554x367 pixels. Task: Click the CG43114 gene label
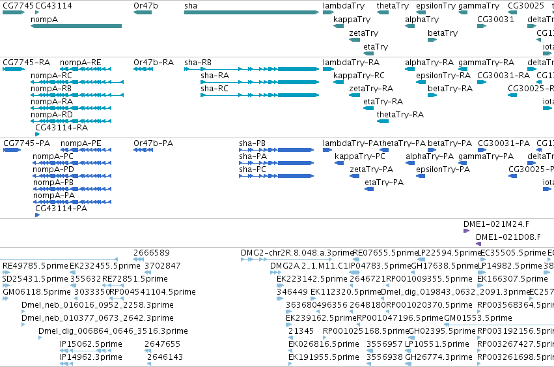53,6
